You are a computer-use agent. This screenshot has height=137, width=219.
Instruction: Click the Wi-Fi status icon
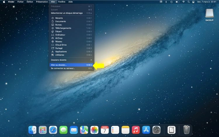click(184, 2)
